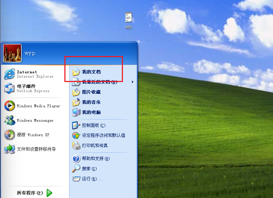Click the 我的文档 folder icon
This screenshot has width=273, height=198.
coord(76,72)
